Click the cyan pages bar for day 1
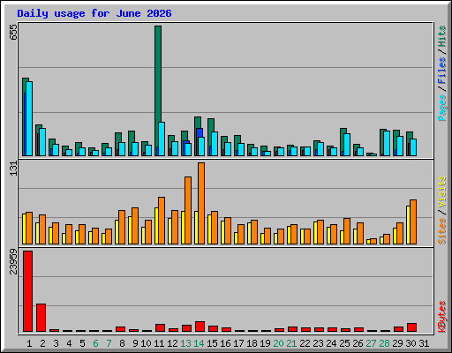Image resolution: width=452 pixels, height=353 pixels. (29, 118)
